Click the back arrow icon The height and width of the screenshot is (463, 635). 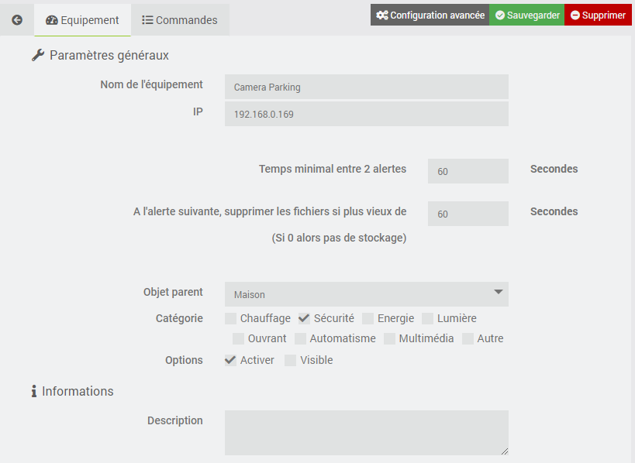[17, 20]
